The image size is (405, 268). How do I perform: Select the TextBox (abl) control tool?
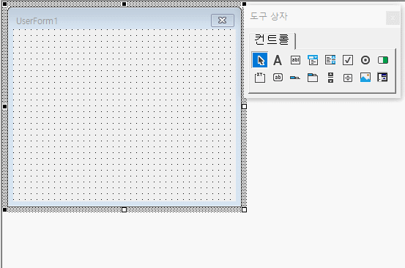tap(295, 60)
